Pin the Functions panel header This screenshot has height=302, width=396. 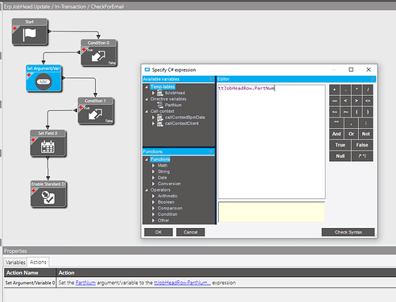[211, 151]
